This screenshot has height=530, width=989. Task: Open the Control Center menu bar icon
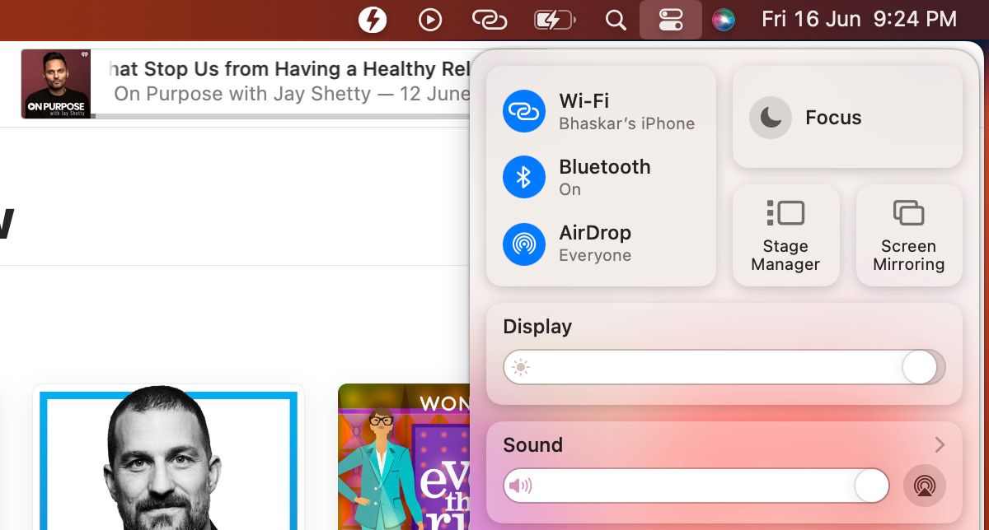(x=670, y=18)
